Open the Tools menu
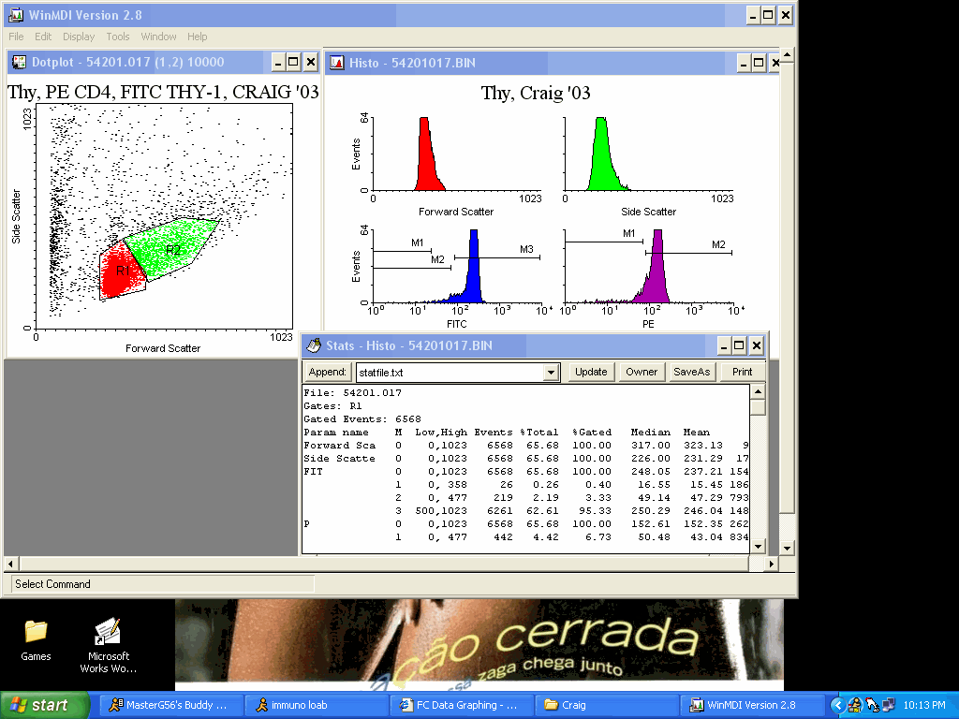This screenshot has width=959, height=719. [x=118, y=37]
